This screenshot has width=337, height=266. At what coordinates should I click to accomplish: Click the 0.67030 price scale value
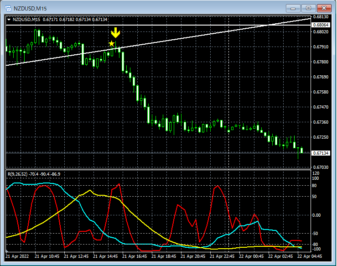click(x=321, y=167)
